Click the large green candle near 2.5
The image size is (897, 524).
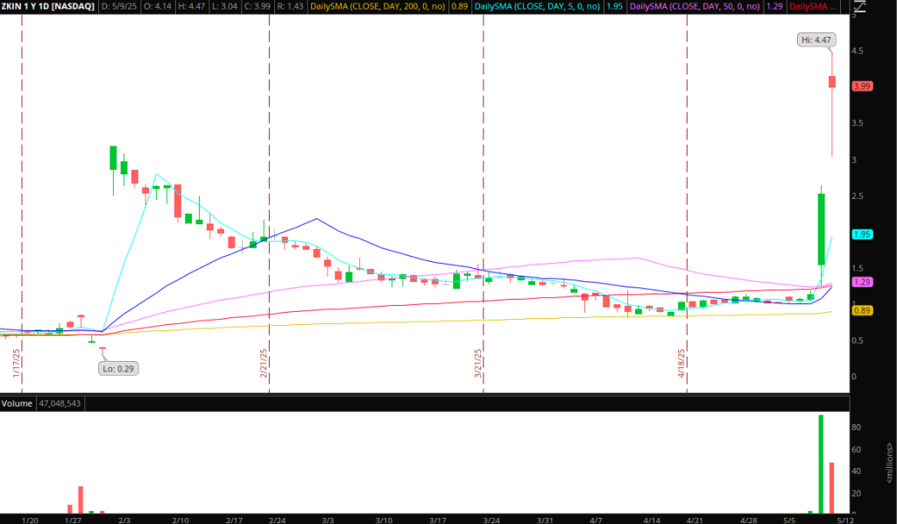pos(822,230)
